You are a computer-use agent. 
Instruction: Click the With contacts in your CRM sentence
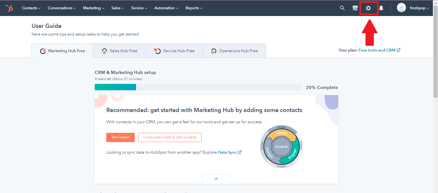(185, 122)
